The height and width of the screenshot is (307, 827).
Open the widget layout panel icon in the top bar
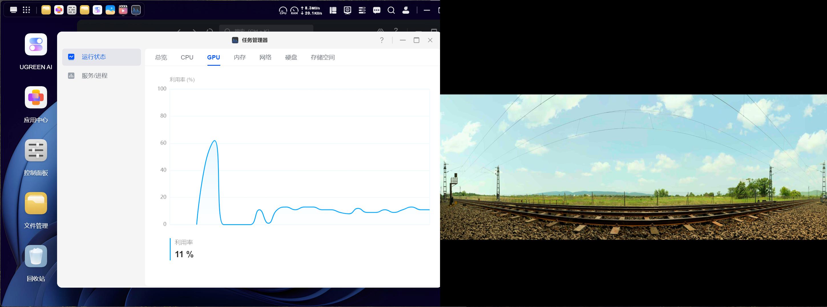(x=333, y=10)
